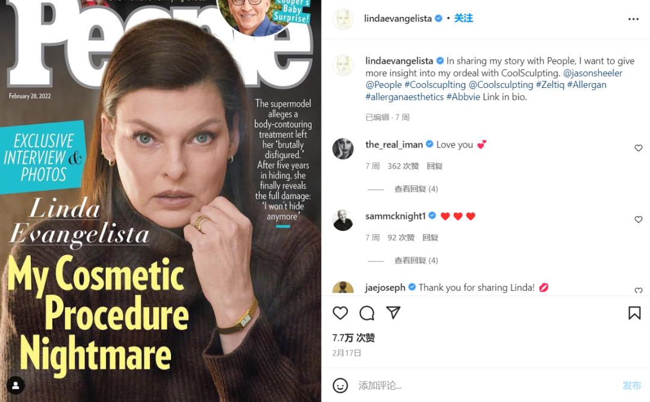Image resolution: width=650 pixels, height=402 pixels.
Task: Share post via paper plane icon
Action: tap(393, 313)
